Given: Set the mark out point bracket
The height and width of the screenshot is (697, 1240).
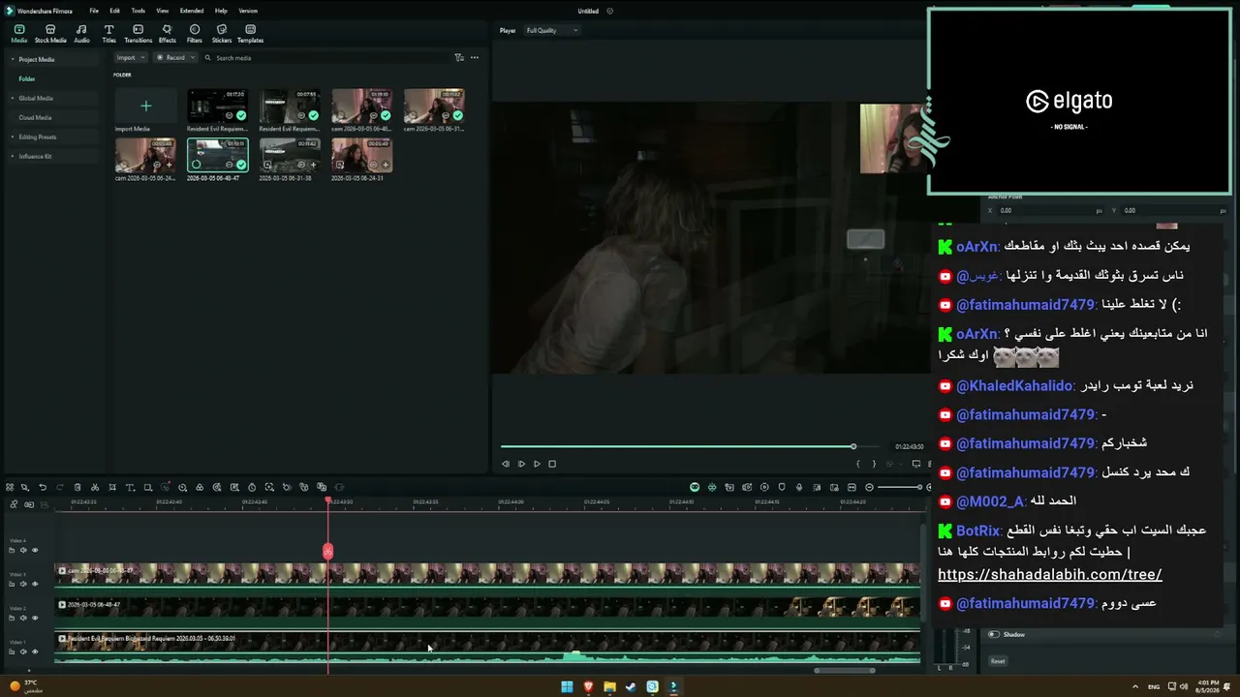Looking at the screenshot, I should tap(874, 464).
